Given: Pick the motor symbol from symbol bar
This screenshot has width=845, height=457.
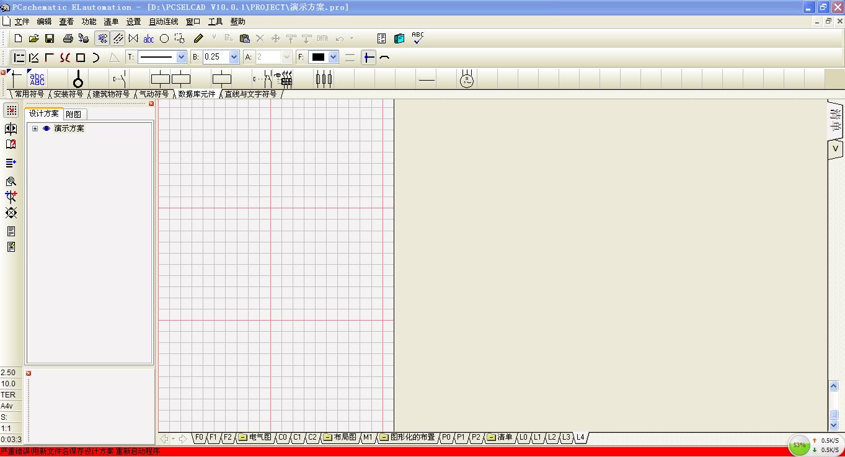Looking at the screenshot, I should coord(467,79).
